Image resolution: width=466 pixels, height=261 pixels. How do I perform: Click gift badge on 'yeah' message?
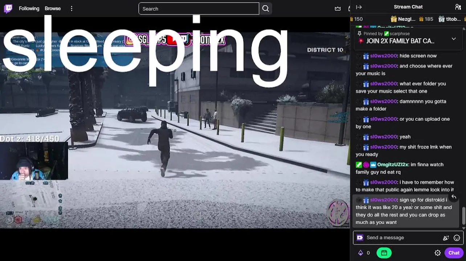[366, 137]
